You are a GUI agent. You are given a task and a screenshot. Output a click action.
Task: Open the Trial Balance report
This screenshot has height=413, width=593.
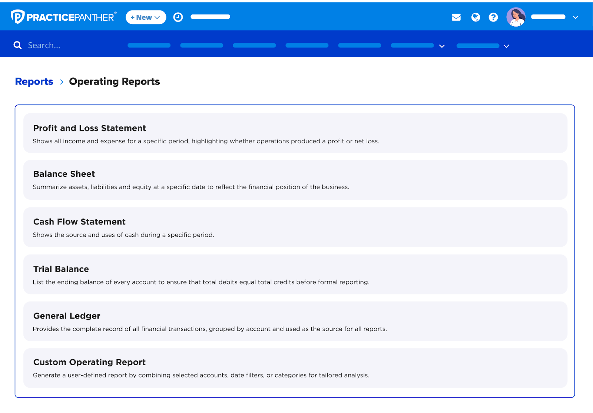[x=61, y=269]
